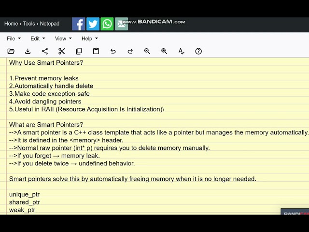Open the File dropdown menu
Image resolution: width=309 pixels, height=232 pixels.
[14, 39]
